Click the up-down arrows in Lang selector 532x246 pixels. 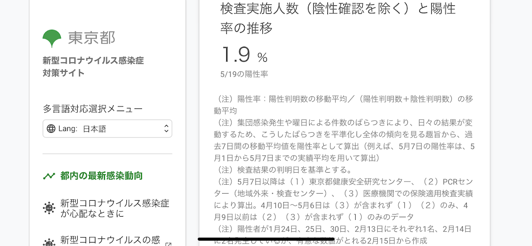click(166, 129)
